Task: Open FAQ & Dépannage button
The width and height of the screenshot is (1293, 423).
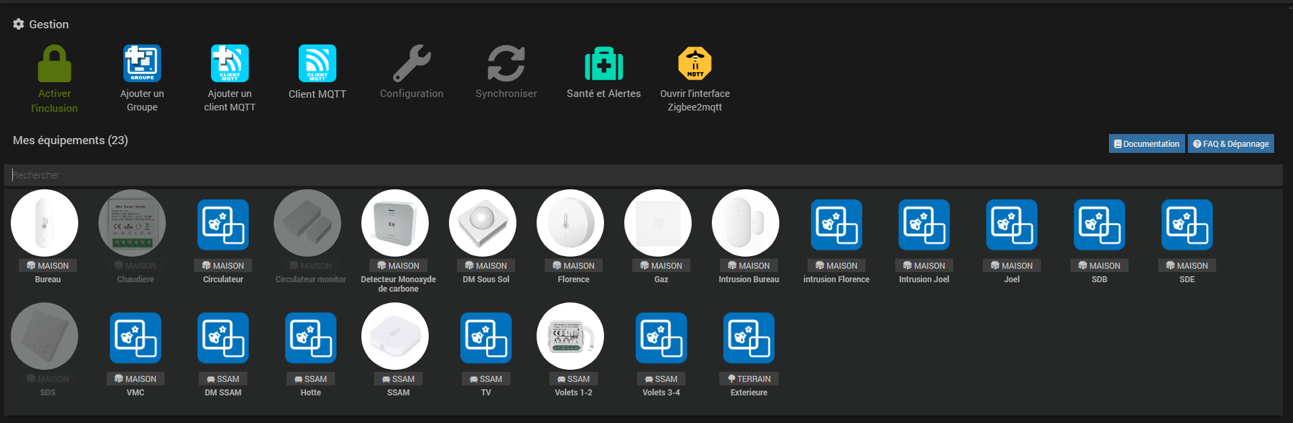Action: 1231,143
